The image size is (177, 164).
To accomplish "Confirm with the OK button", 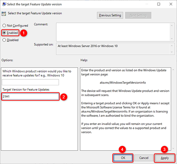I will [123, 158].
